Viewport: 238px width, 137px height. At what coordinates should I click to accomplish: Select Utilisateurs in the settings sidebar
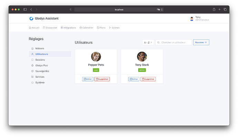click(50, 54)
